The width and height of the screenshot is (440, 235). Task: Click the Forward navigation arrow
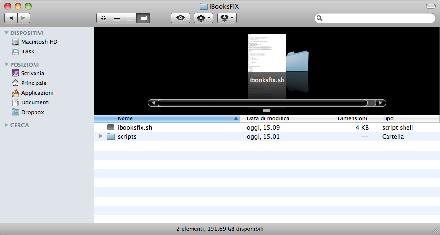(23, 18)
